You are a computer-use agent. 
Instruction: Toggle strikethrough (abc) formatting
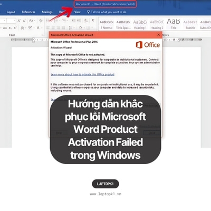(x=5, y=28)
